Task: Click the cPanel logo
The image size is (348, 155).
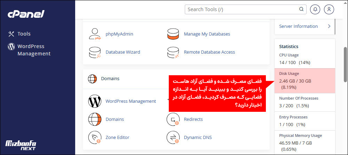Action: coord(26,14)
